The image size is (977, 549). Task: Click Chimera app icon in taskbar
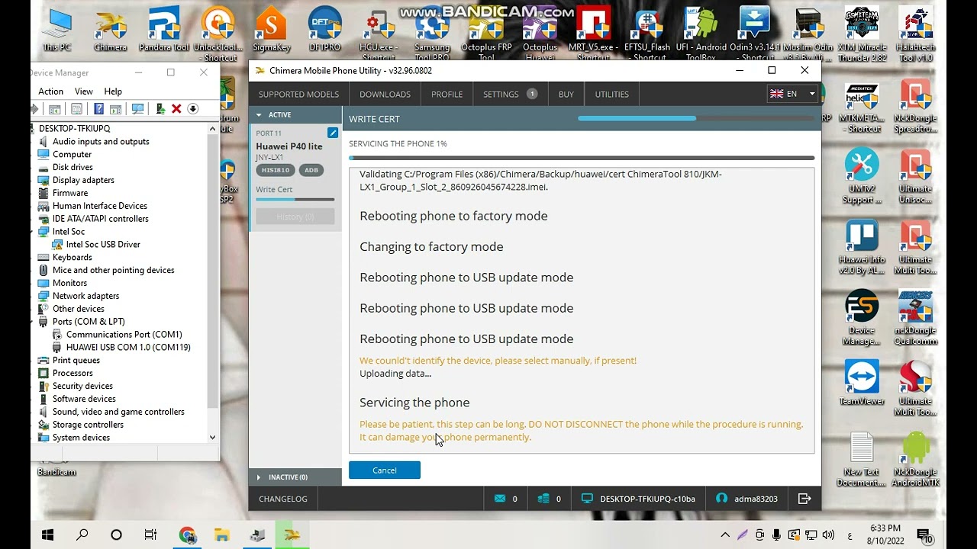pyautogui.click(x=292, y=535)
